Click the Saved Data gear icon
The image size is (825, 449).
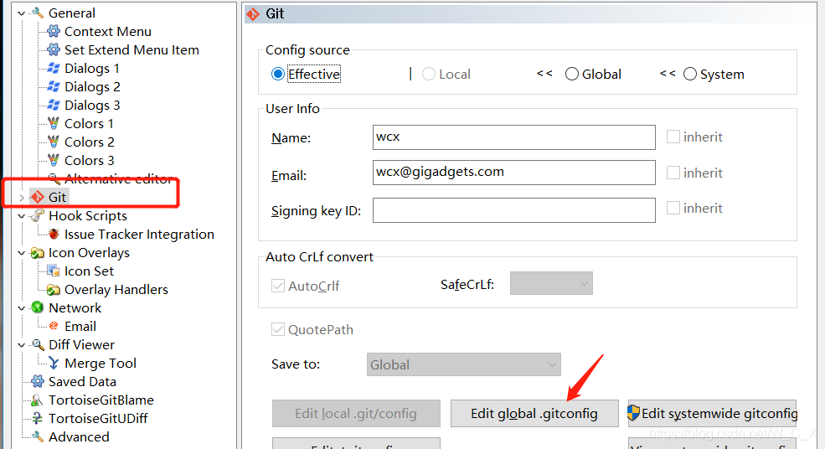click(38, 381)
